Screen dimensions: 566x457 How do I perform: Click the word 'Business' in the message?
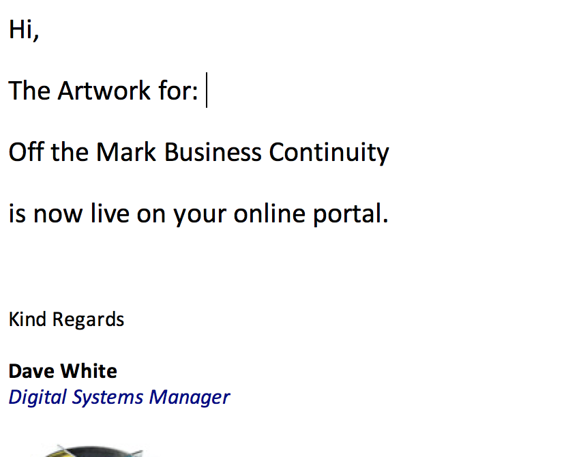pyautogui.click(x=213, y=152)
